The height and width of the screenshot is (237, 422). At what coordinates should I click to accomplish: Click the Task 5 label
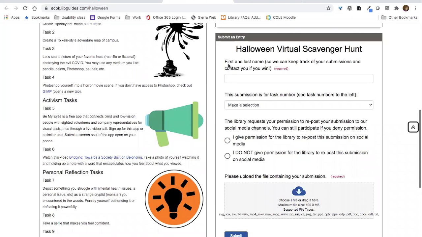click(x=48, y=108)
